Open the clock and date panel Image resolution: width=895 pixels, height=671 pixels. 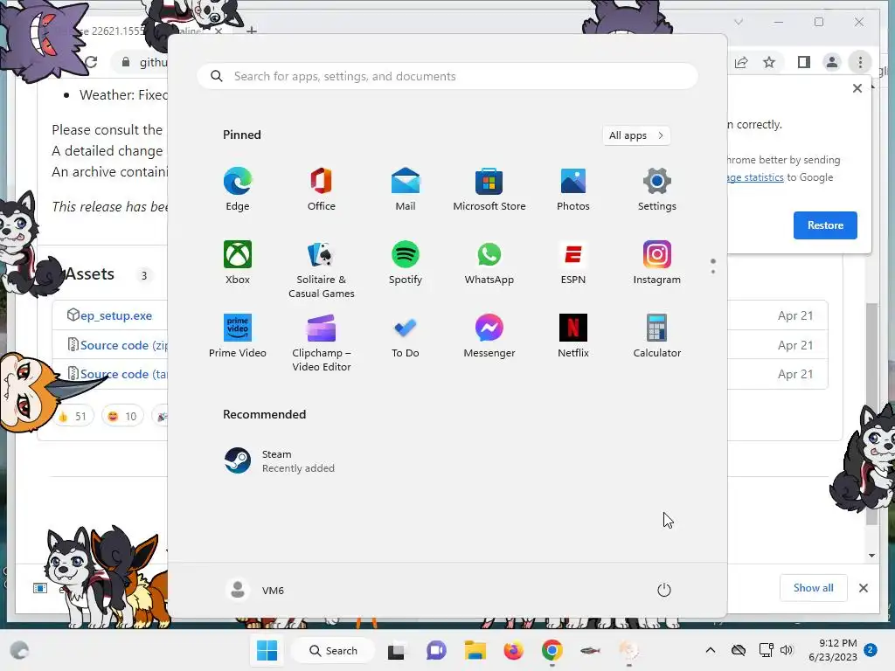click(x=833, y=650)
